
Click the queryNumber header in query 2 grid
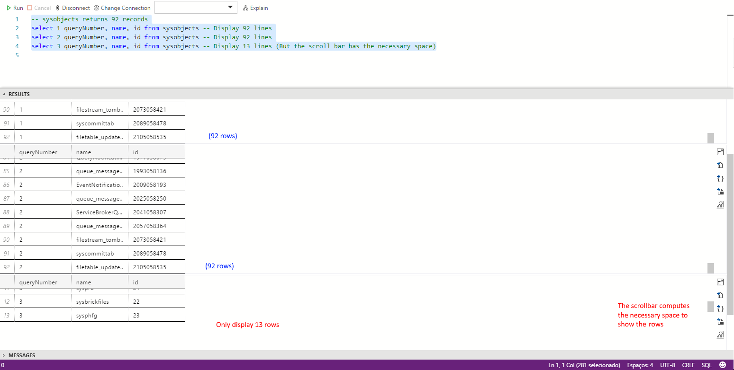(43, 152)
